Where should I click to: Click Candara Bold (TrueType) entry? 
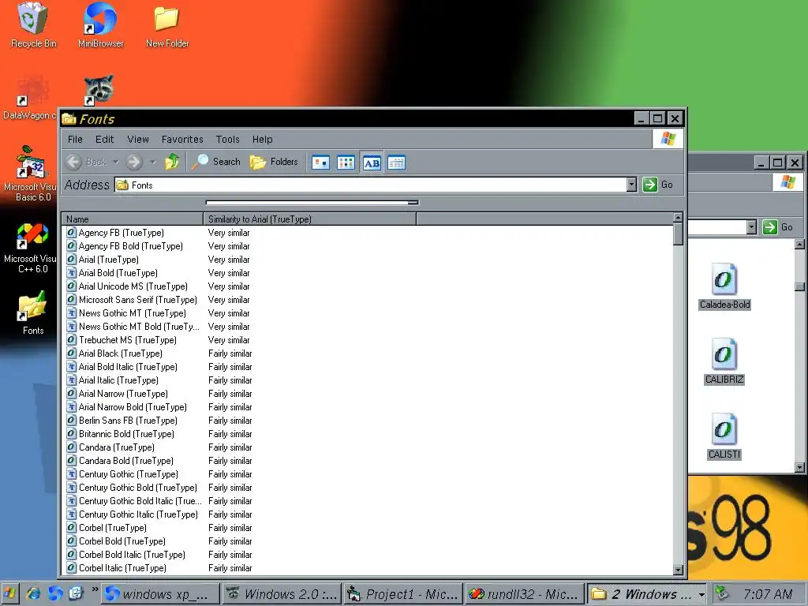coord(125,460)
